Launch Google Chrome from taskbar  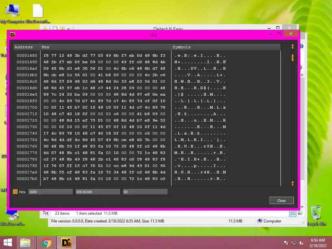click(x=46, y=243)
